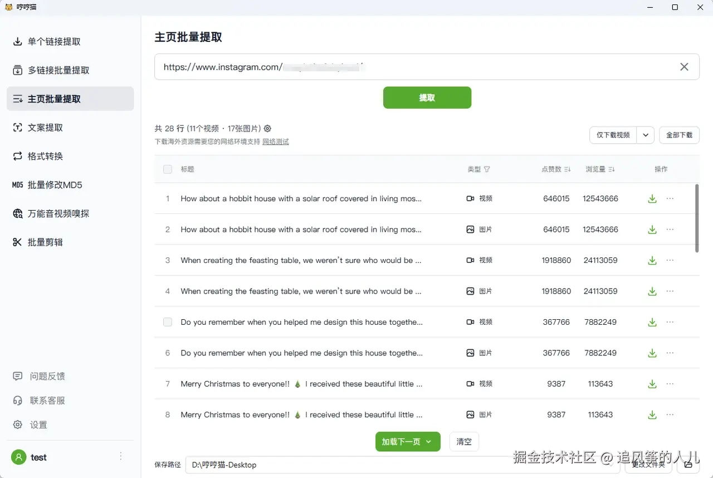Open 批量剪辑 page
713x478 pixels.
(x=70, y=242)
